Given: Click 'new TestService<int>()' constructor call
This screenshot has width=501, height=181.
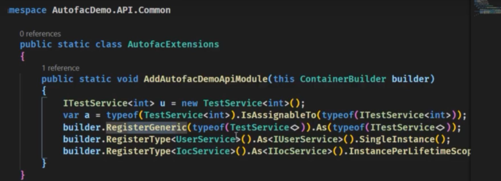Looking at the screenshot, I should click(x=243, y=103).
